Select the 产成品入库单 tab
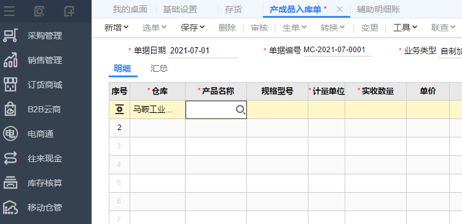The width and height of the screenshot is (462, 224). tap(296, 9)
